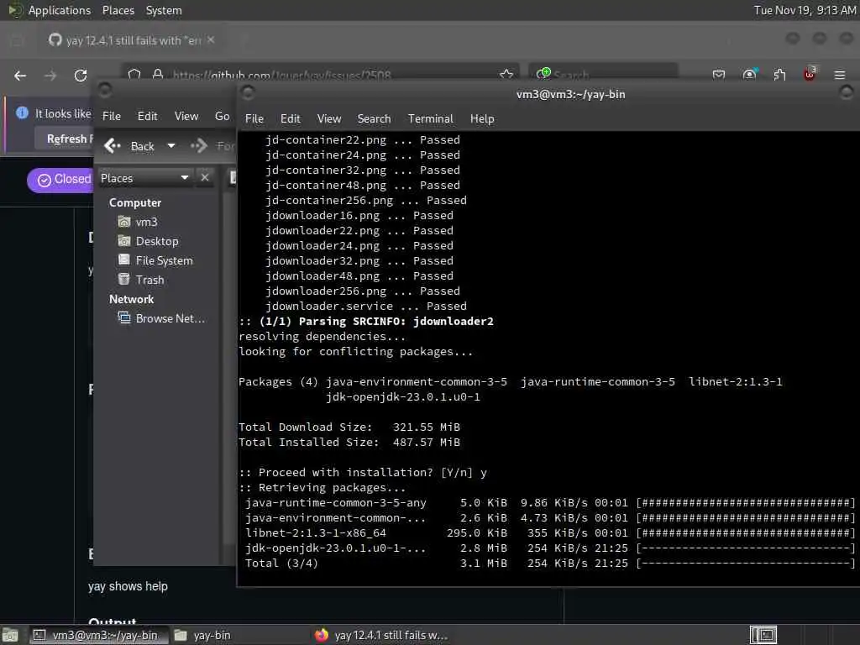
Task: Bookmark this page with the star icon
Action: [x=506, y=75]
